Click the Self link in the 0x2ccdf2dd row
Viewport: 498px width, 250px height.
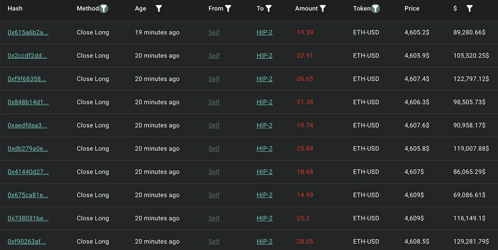point(214,56)
